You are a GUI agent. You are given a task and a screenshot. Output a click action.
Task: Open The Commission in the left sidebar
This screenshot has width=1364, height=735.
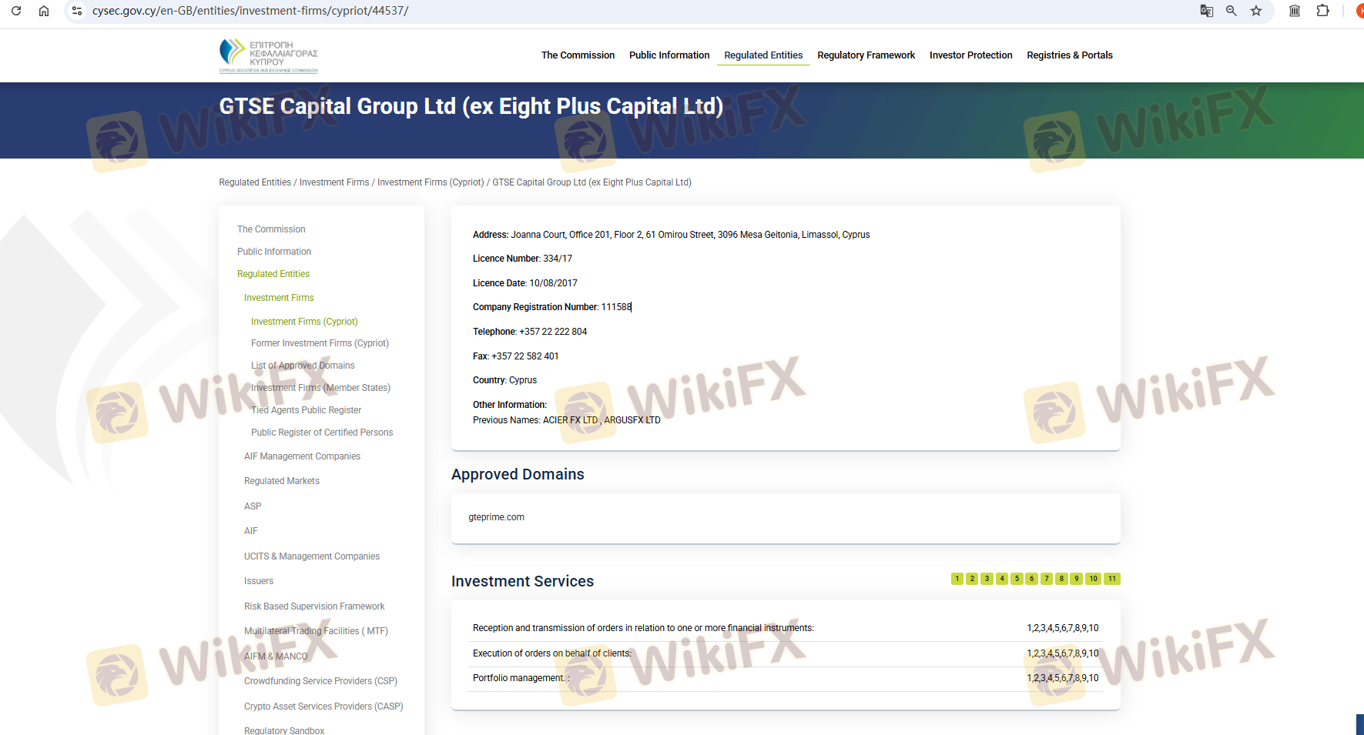click(271, 229)
